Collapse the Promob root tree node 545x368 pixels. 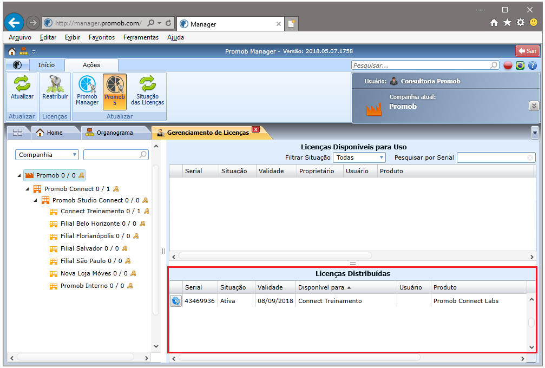[19, 175]
